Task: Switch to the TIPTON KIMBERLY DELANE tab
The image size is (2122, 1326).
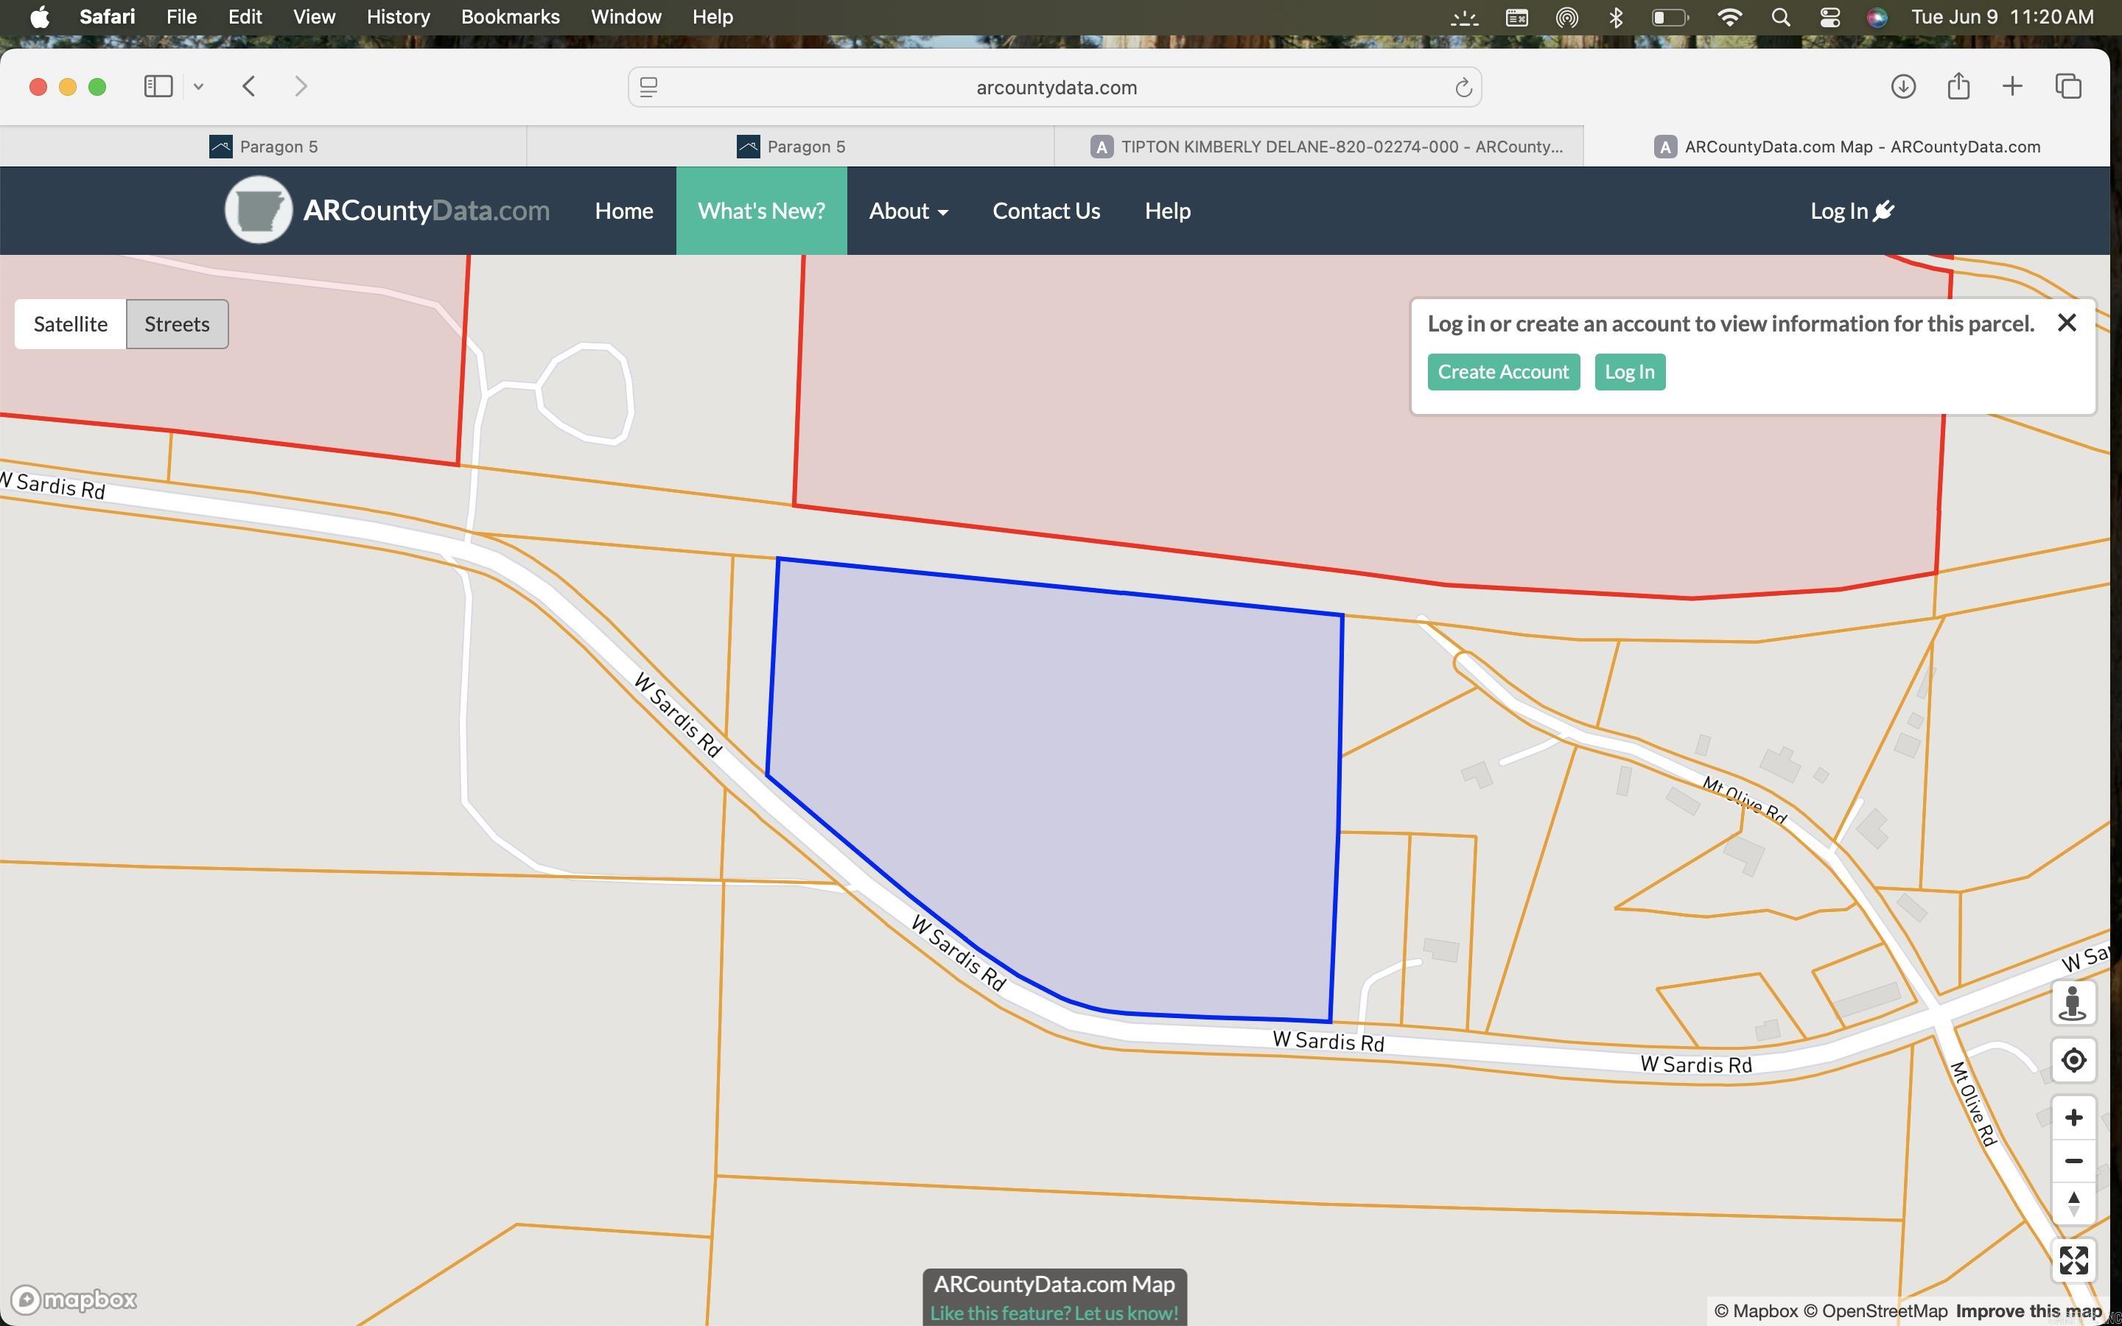Action: (x=1319, y=147)
